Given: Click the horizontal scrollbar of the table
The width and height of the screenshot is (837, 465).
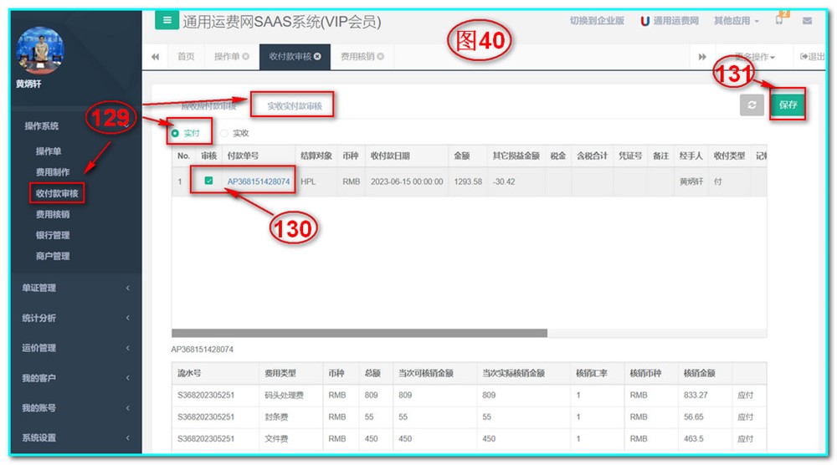Looking at the screenshot, I should pyautogui.click(x=359, y=334).
